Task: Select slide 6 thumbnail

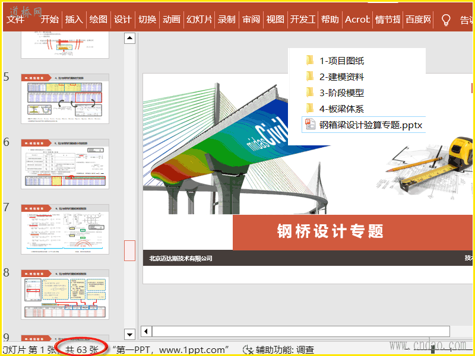Action: [65, 164]
